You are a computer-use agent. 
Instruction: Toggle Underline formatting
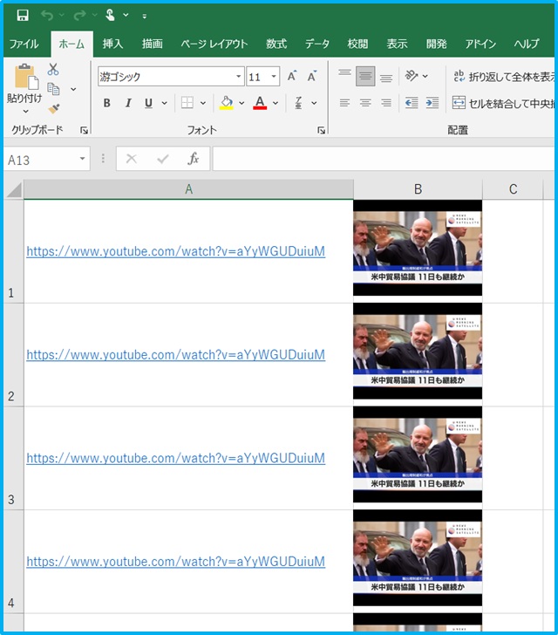click(x=148, y=103)
